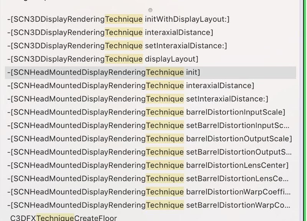Select the barrelDistortionOutputScale getter row
Image resolution: width=307 pixels, height=221 pixels.
click(150, 139)
